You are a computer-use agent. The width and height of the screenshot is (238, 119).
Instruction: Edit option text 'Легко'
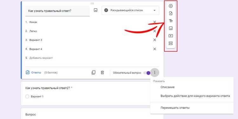point(33,31)
